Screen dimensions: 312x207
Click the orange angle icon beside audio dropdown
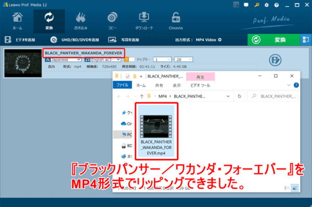[x=126, y=59]
